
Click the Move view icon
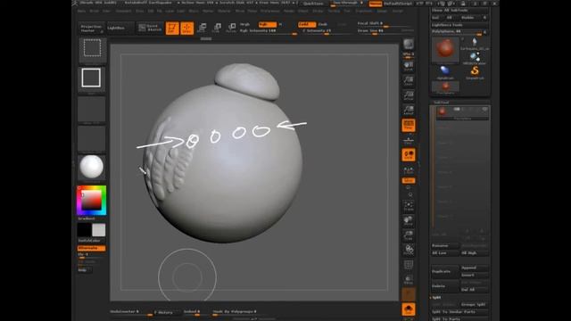click(x=409, y=220)
